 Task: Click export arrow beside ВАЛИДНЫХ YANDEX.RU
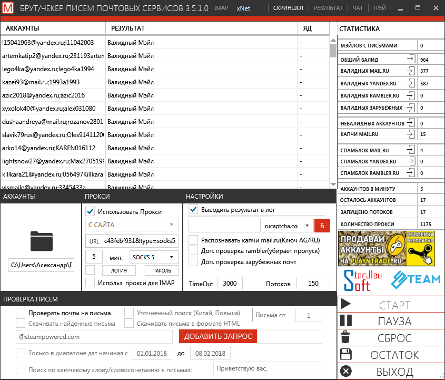tap(411, 84)
